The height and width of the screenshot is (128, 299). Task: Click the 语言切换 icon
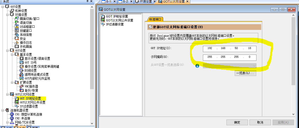coord(17,23)
